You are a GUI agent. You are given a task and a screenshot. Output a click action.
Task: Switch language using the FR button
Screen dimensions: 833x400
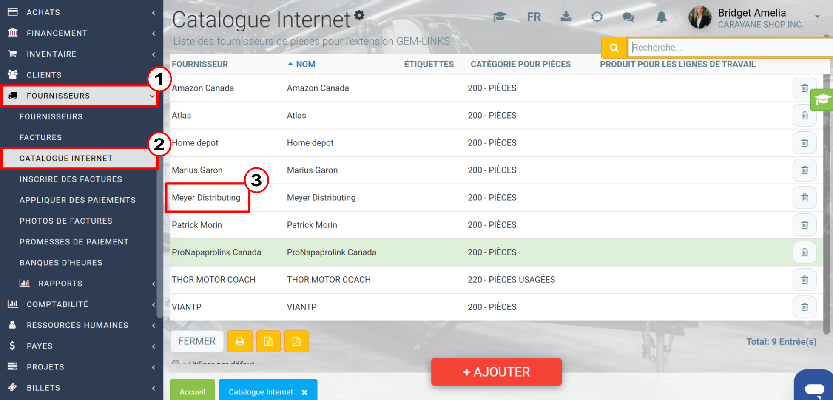click(534, 17)
